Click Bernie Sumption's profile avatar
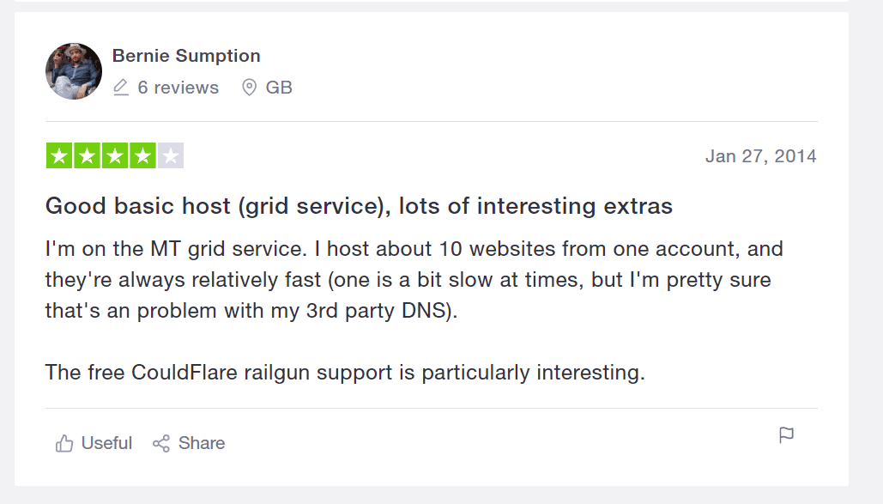883x504 pixels. (74, 71)
